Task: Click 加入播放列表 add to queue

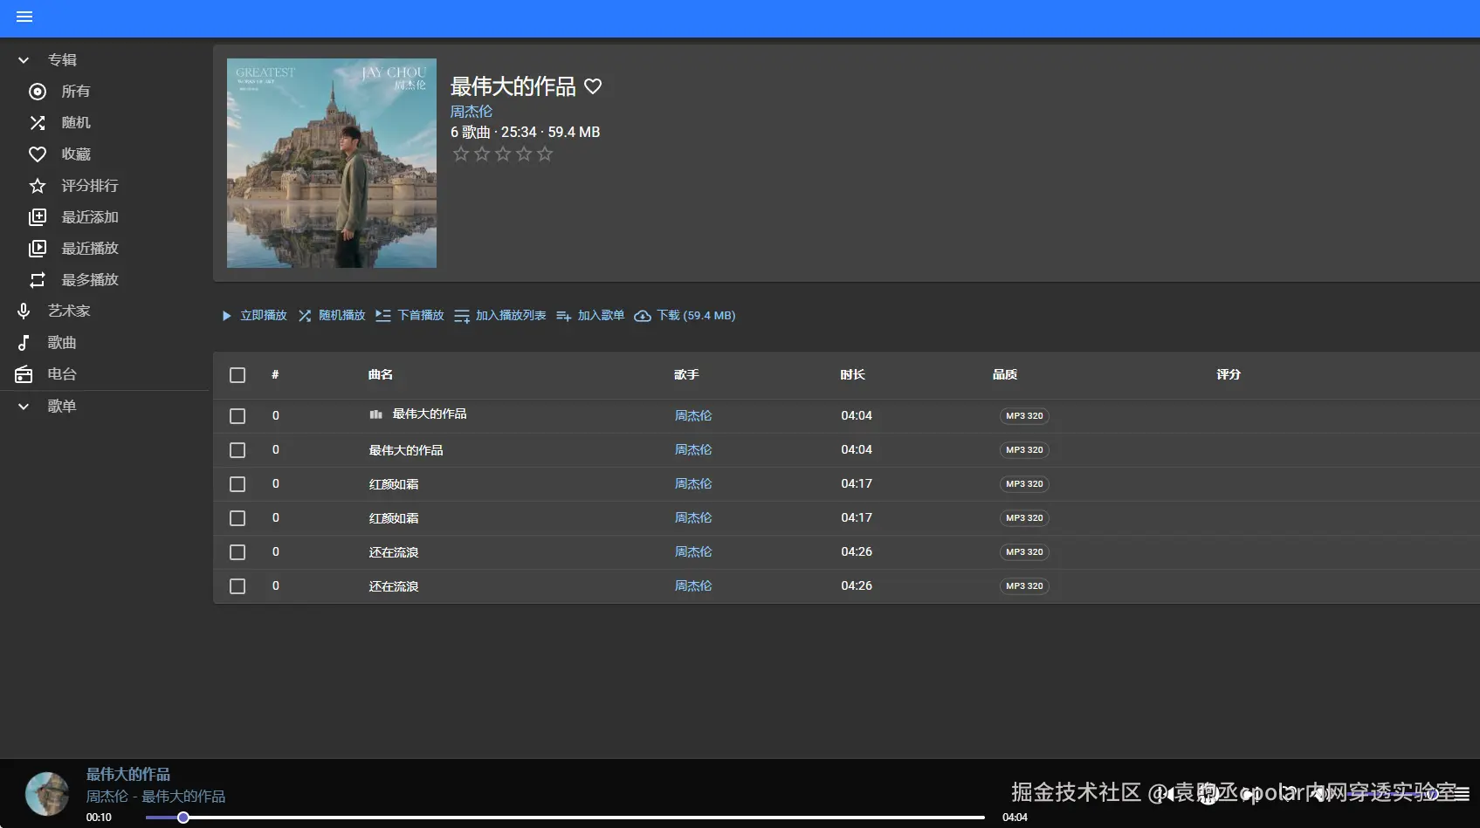Action: tap(500, 316)
